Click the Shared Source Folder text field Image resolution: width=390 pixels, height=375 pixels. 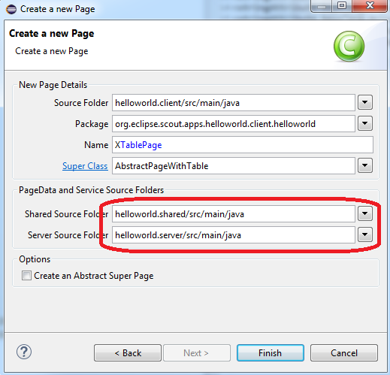pyautogui.click(x=234, y=214)
